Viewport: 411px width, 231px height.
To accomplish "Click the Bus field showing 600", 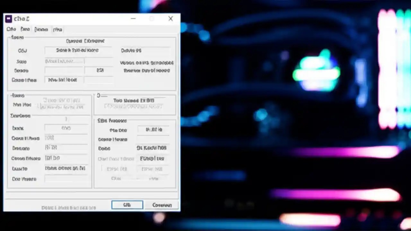I will (66, 128).
